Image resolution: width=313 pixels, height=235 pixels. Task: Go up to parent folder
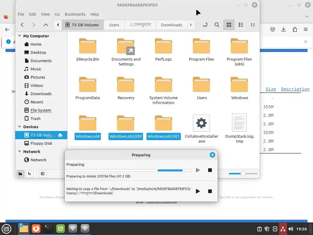pos(46,25)
